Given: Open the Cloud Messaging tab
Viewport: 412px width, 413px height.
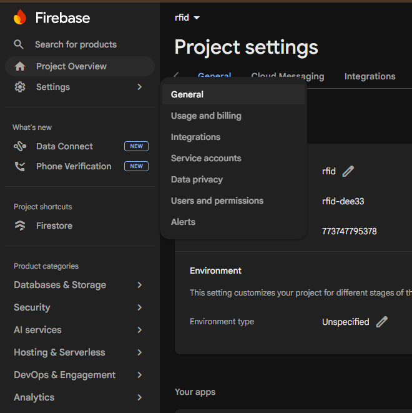Looking at the screenshot, I should pyautogui.click(x=288, y=76).
